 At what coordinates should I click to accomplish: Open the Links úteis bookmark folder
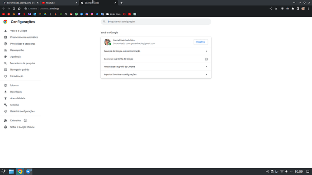[113, 14]
